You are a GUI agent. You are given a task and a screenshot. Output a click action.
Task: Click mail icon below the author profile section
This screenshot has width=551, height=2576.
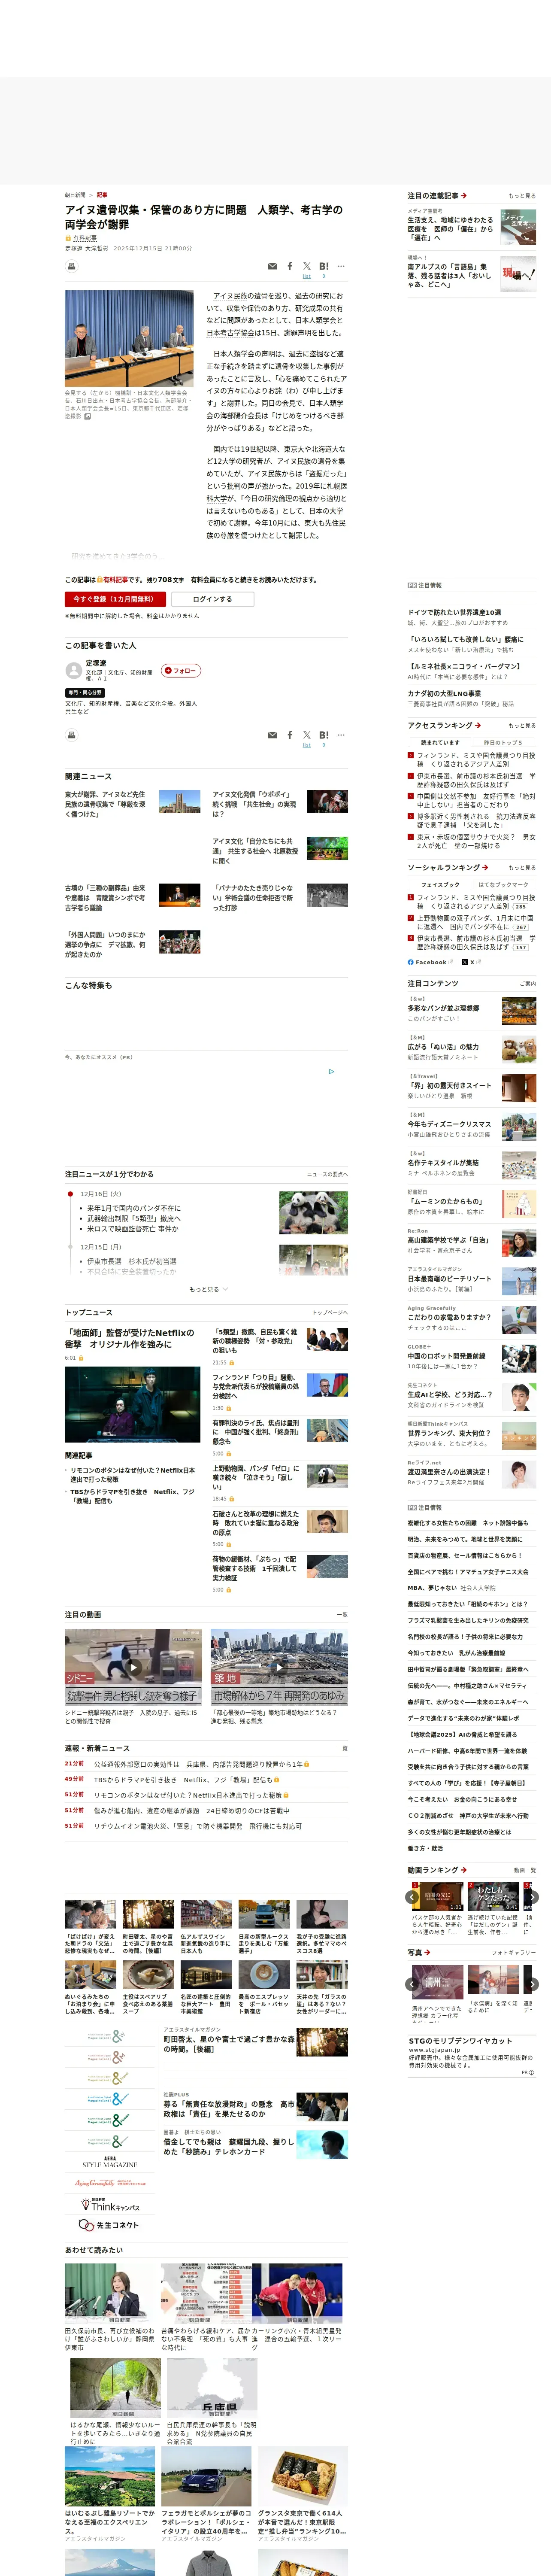coord(272,735)
